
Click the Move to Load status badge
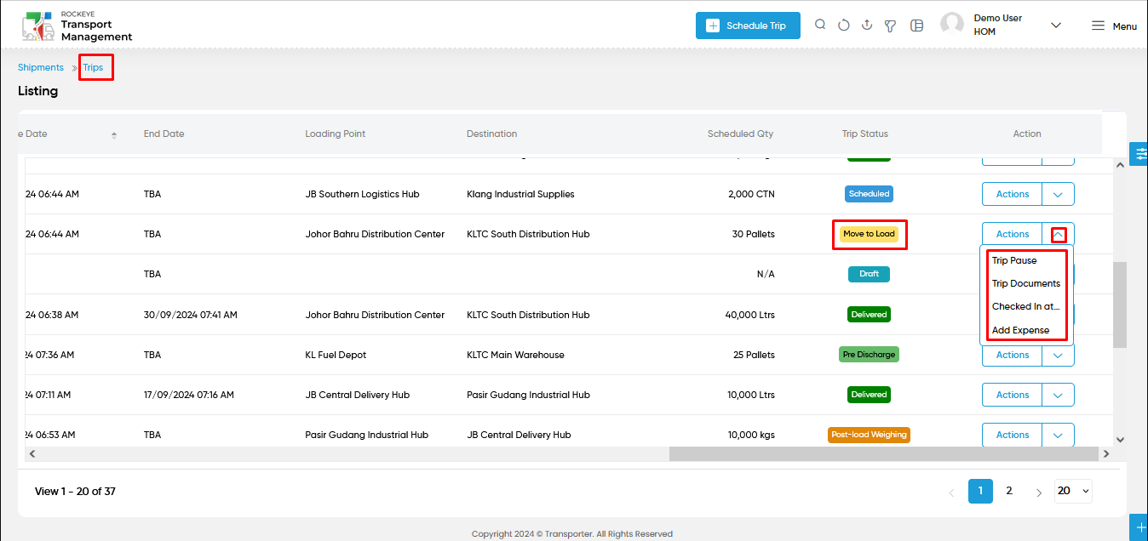869,234
